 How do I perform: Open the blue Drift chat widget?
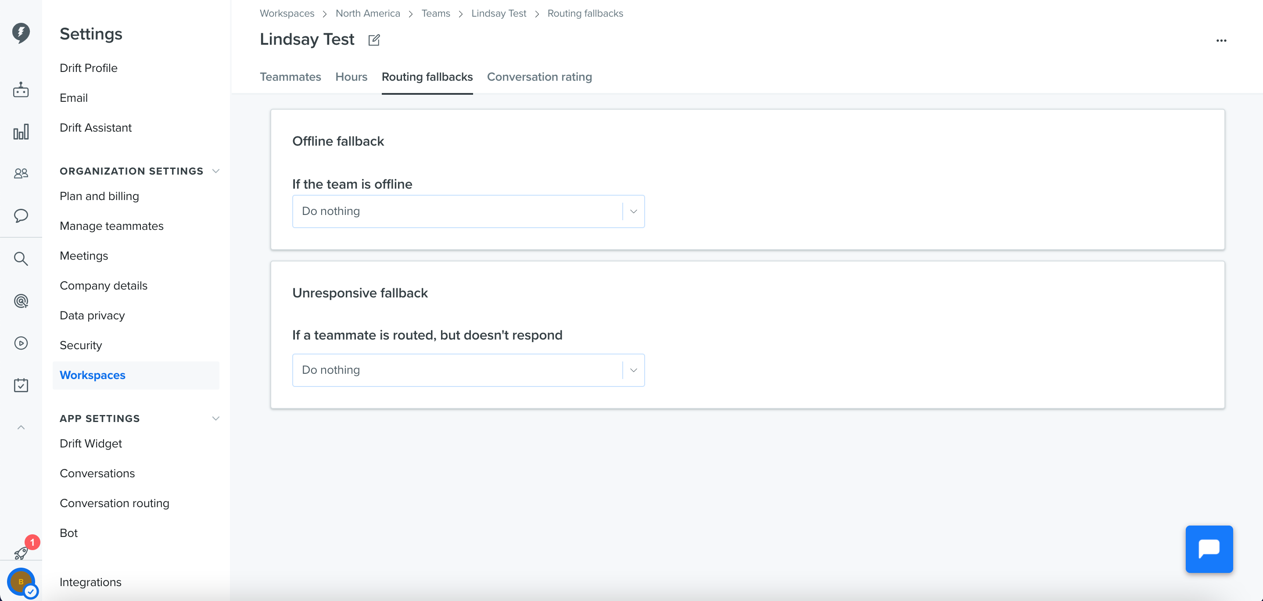[x=1209, y=549]
